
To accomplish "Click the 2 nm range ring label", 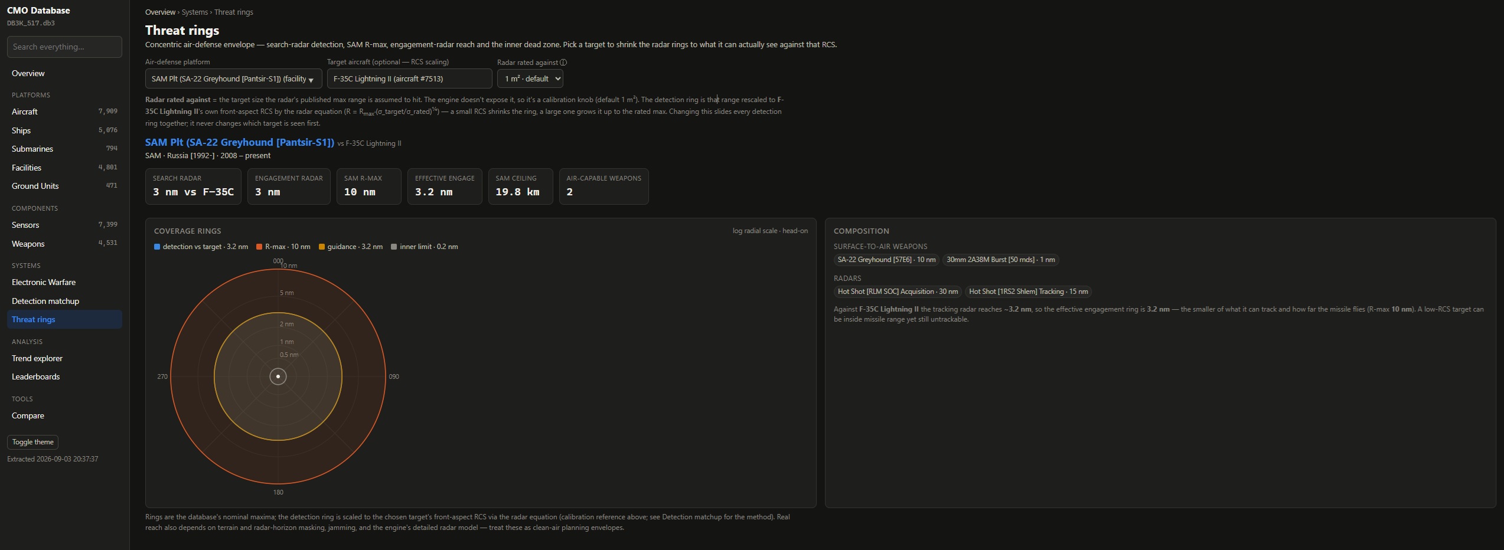I will click(x=287, y=324).
